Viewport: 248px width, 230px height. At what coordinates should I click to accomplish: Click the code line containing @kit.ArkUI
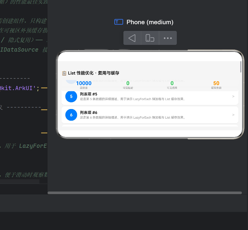click(x=20, y=88)
